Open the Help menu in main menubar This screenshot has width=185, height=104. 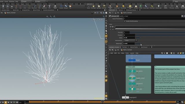click(17, 1)
